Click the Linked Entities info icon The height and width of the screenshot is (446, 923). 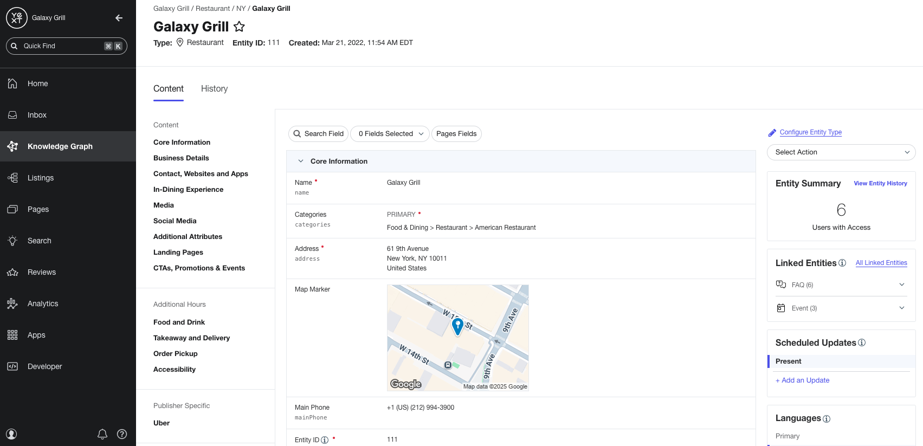[842, 263]
